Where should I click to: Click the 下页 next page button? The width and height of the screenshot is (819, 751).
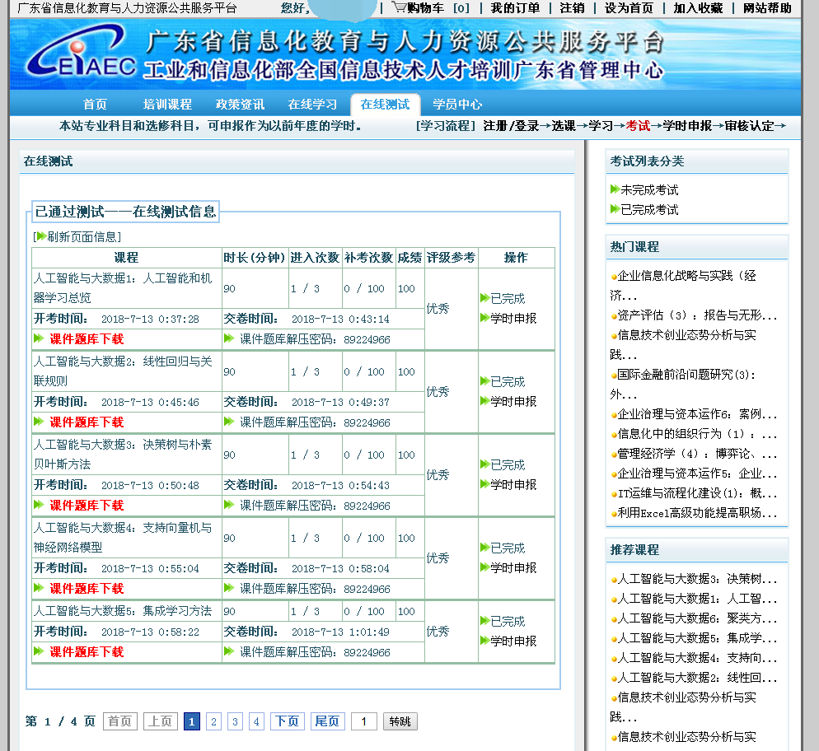(287, 721)
